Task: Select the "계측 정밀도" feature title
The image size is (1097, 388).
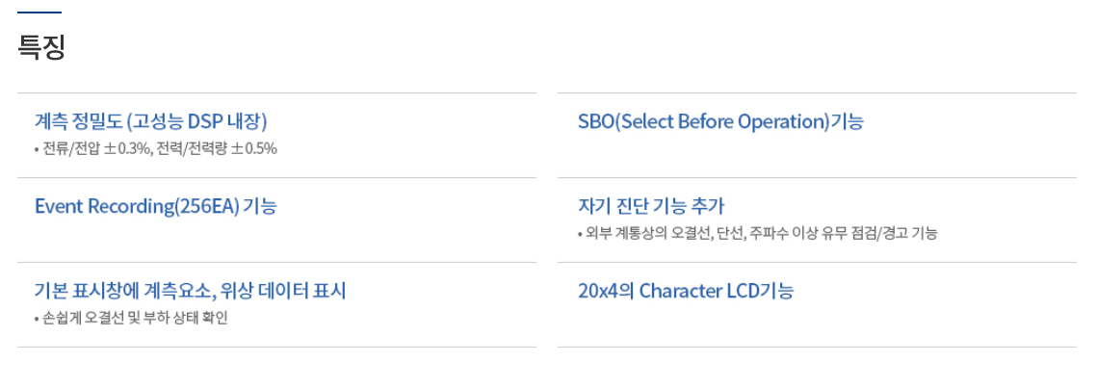Action: [x=77, y=121]
